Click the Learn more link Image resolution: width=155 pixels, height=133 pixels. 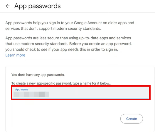pos(15,55)
